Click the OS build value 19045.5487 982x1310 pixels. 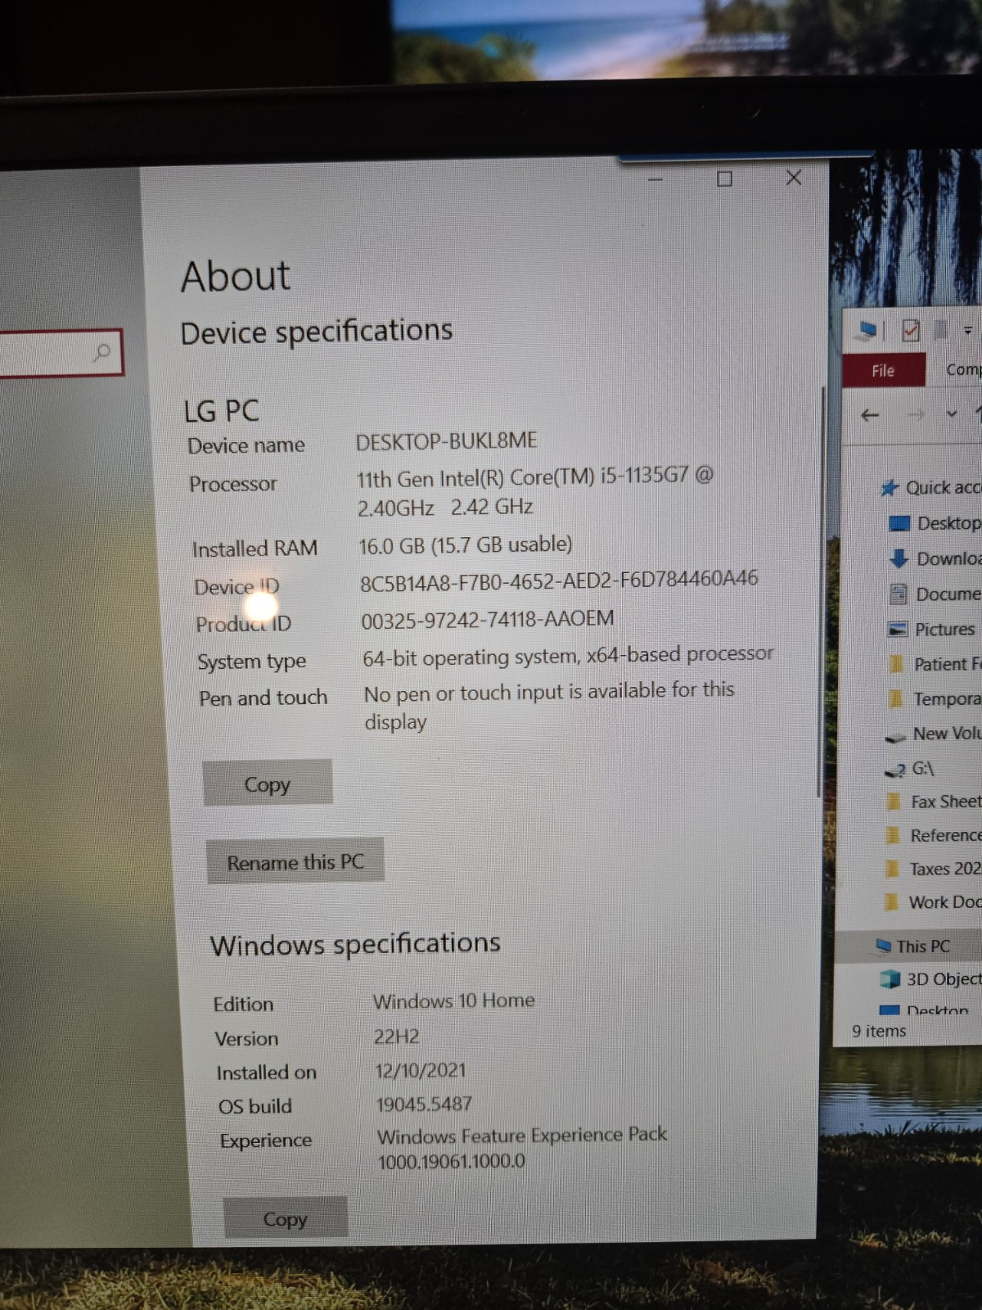424,1104
